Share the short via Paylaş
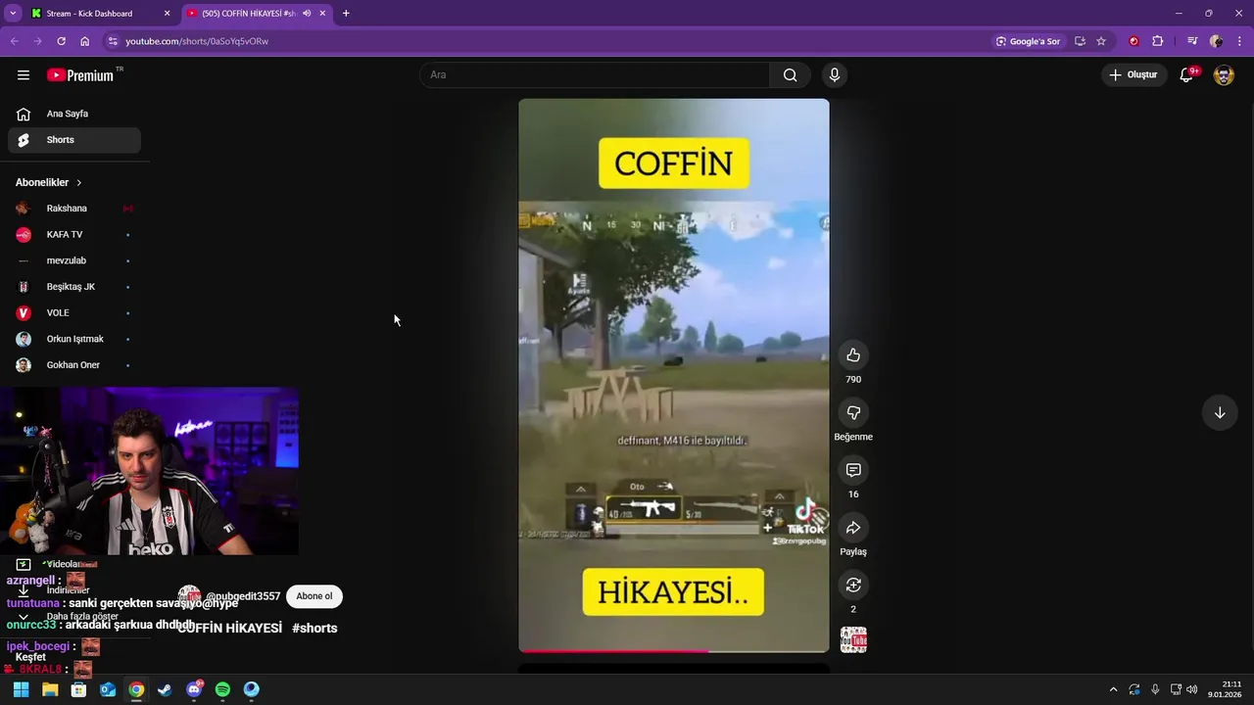The width and height of the screenshot is (1254, 705). (853, 528)
